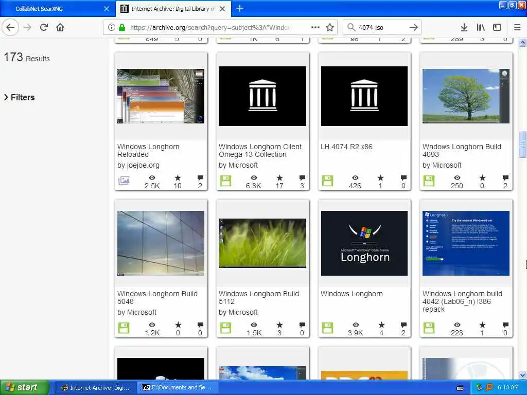Click the Windows Longhorn Reloaded title
This screenshot has width=527, height=395.
point(148,151)
